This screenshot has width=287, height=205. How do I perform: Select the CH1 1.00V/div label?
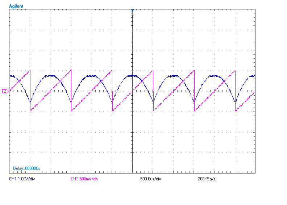[22, 179]
